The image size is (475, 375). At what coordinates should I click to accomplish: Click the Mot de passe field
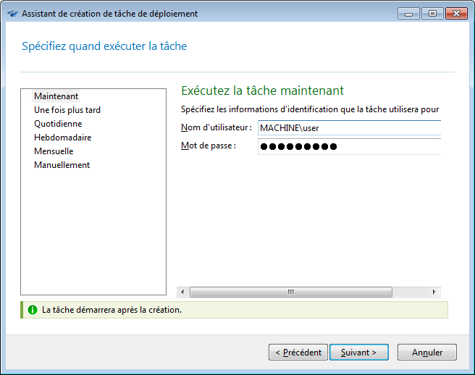[348, 147]
